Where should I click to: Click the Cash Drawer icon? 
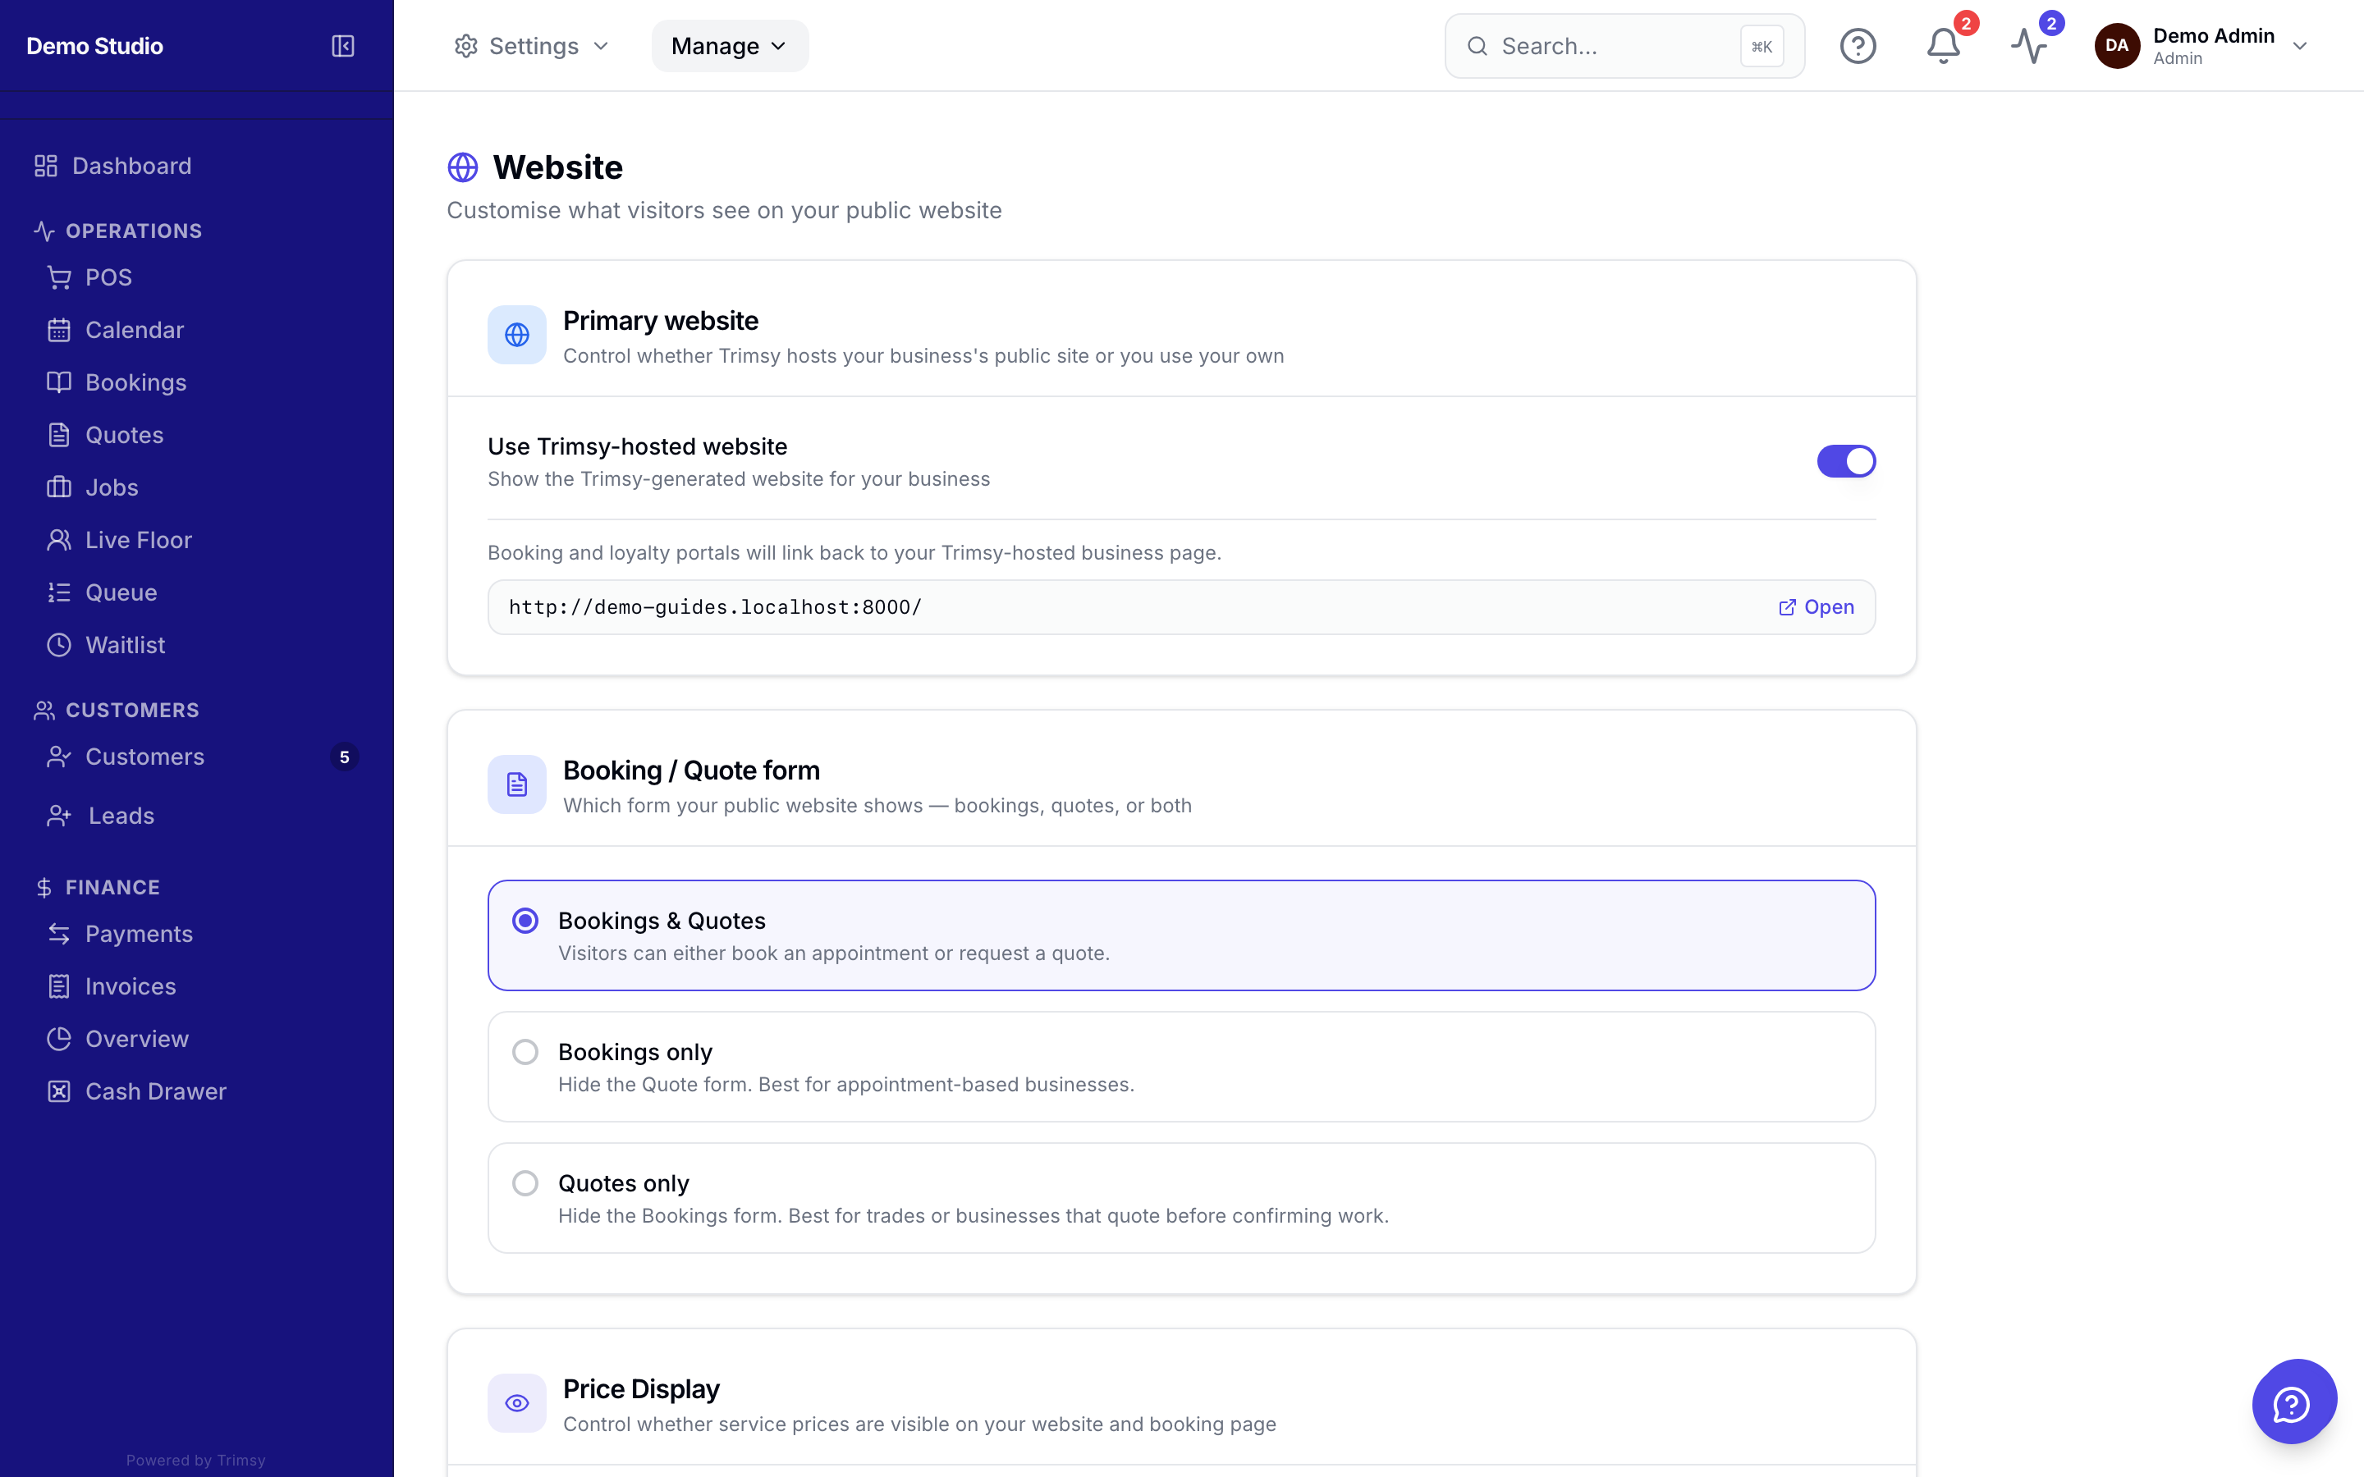click(x=60, y=1091)
